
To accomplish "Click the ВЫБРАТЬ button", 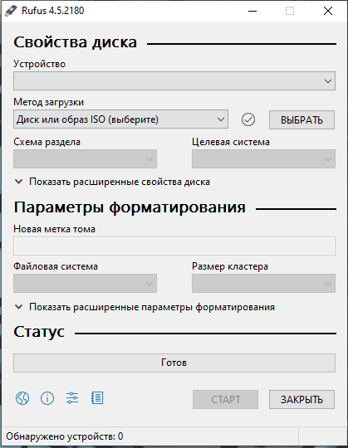I will point(301,120).
